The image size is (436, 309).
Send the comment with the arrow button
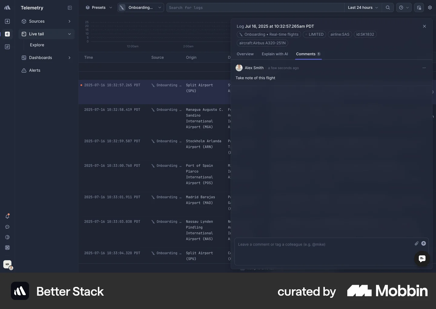424,243
